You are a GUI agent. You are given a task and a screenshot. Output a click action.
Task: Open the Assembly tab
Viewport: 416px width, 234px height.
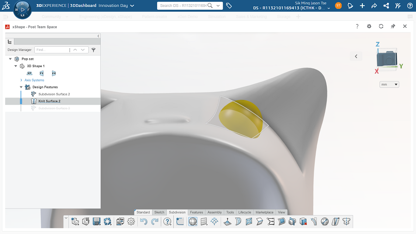214,212
